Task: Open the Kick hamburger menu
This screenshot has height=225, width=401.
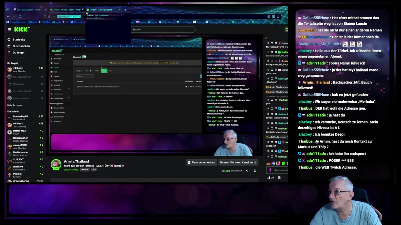Action: [9, 29]
